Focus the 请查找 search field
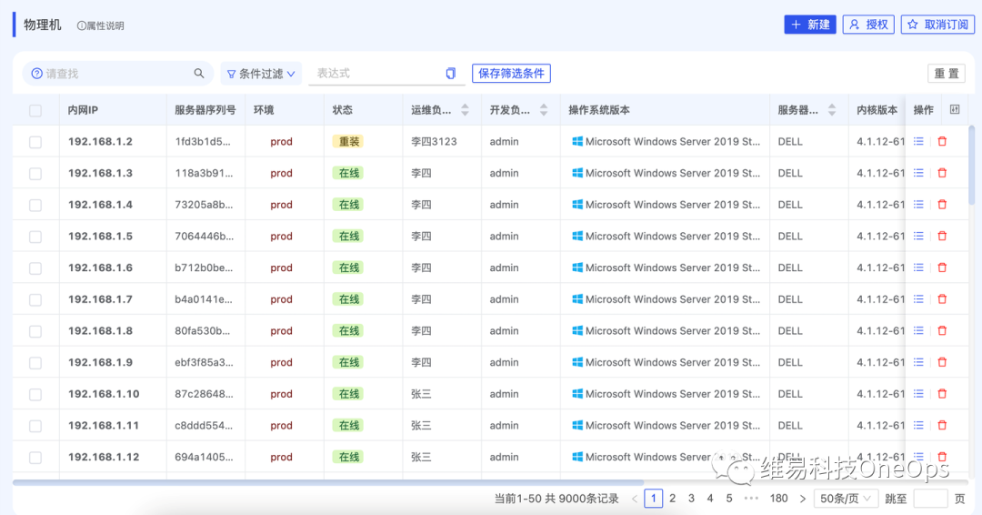 point(117,74)
